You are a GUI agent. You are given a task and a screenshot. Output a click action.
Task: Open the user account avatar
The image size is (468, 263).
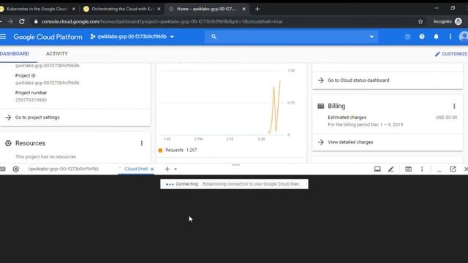point(464,37)
